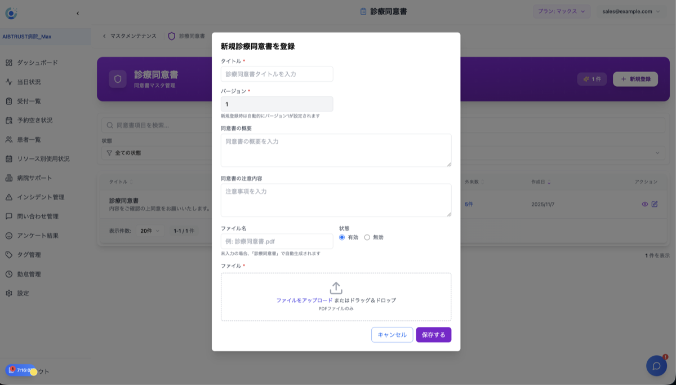The height and width of the screenshot is (385, 676).
Task: Select the 有効 status radio button
Action: [342, 237]
